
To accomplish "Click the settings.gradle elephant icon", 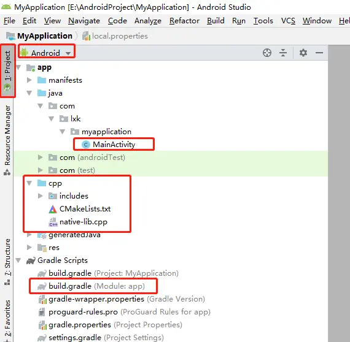I will (42, 338).
